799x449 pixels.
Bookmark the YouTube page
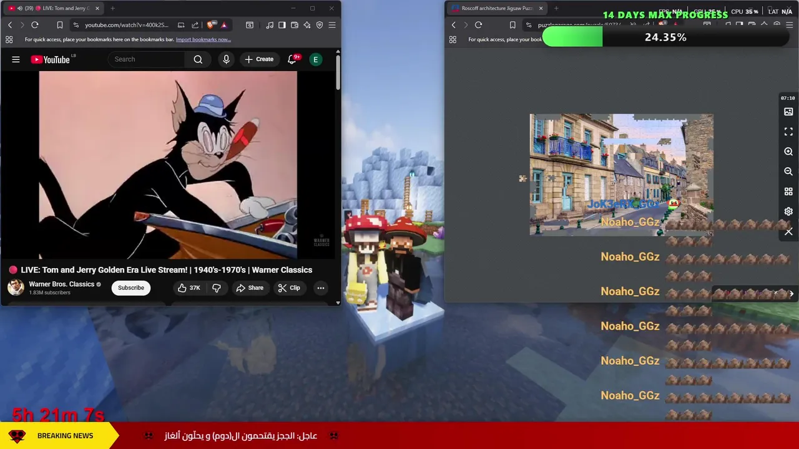point(59,25)
